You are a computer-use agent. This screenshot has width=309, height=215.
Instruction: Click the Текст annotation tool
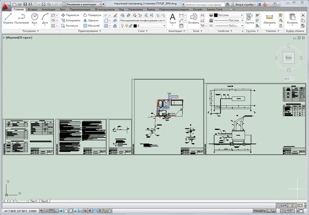pyautogui.click(x=173, y=19)
